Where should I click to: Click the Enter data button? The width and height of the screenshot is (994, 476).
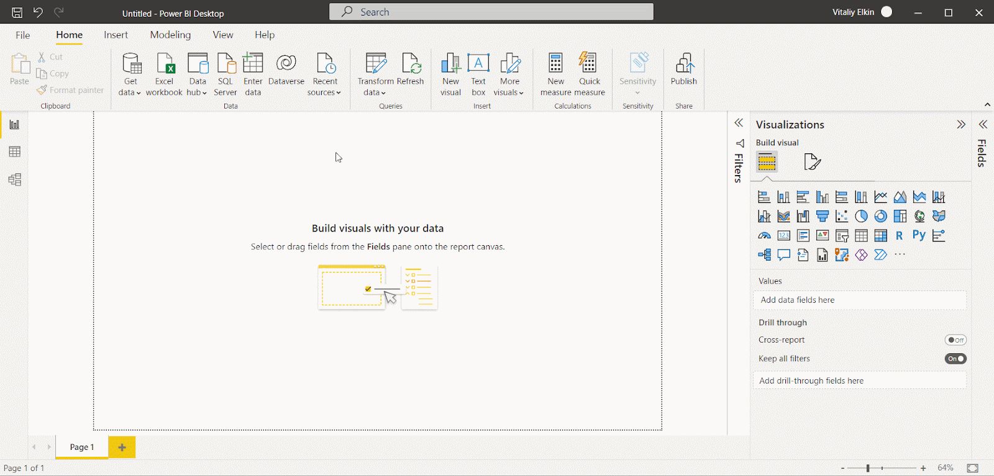click(253, 74)
